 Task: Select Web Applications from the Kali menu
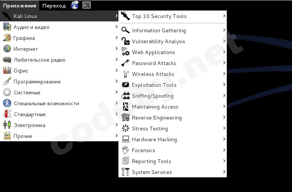(153, 52)
